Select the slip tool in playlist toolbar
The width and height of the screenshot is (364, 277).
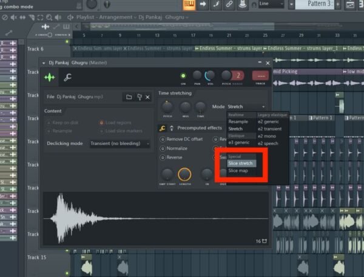22,18
